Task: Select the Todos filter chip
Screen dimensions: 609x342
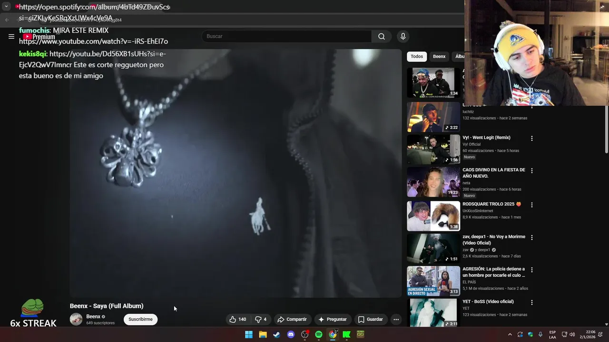Action: (417, 57)
